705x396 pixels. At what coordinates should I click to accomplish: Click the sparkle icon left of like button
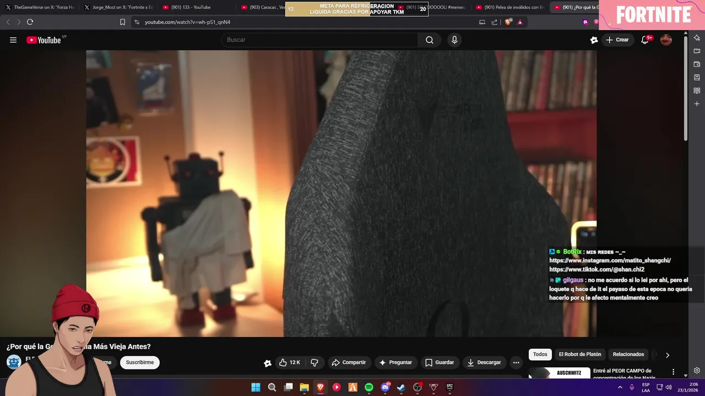click(268, 363)
